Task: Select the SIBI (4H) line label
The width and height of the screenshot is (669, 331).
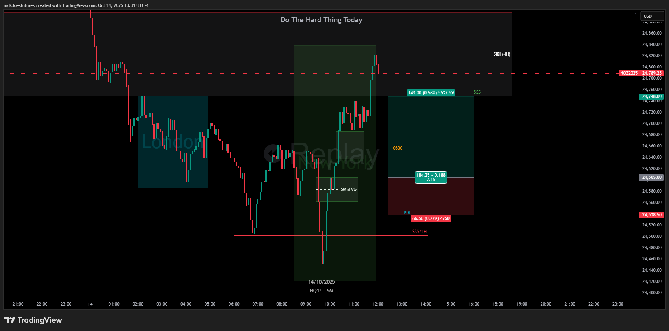Action: (502, 54)
